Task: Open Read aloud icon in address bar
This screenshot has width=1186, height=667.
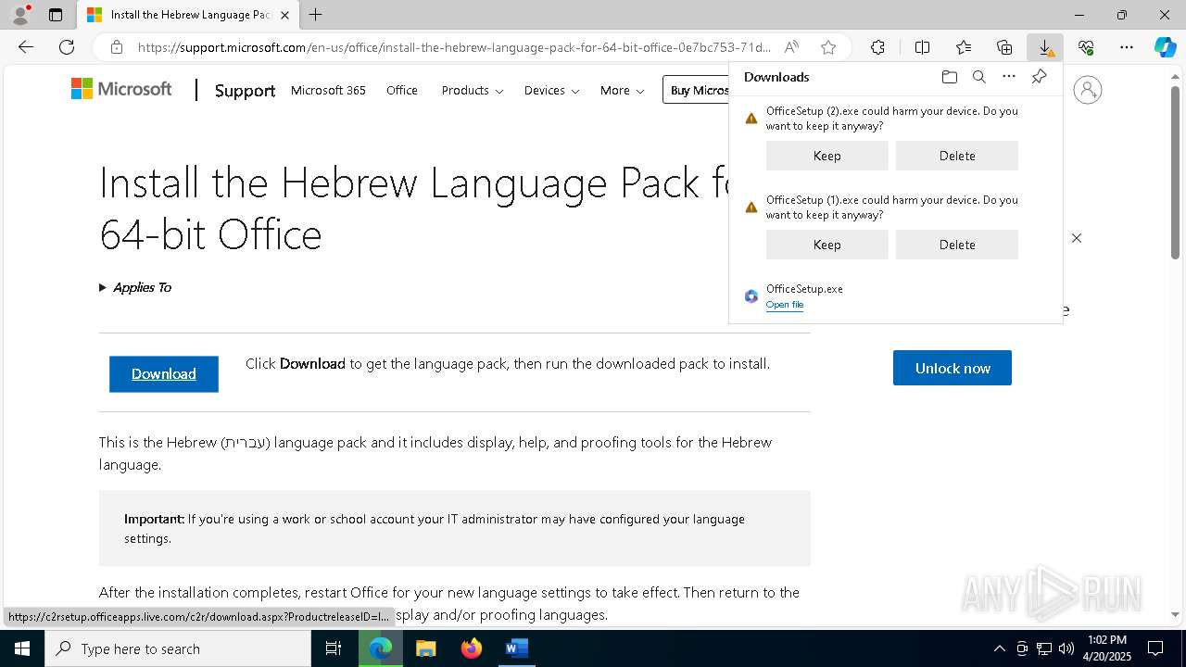Action: pyautogui.click(x=791, y=47)
